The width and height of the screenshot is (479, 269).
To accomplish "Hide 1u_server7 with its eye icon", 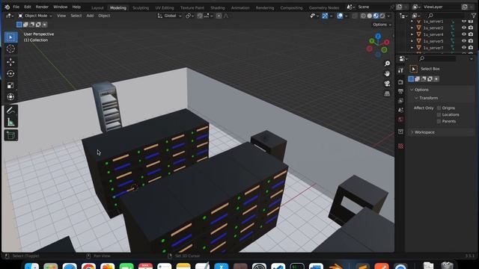I will point(464,48).
